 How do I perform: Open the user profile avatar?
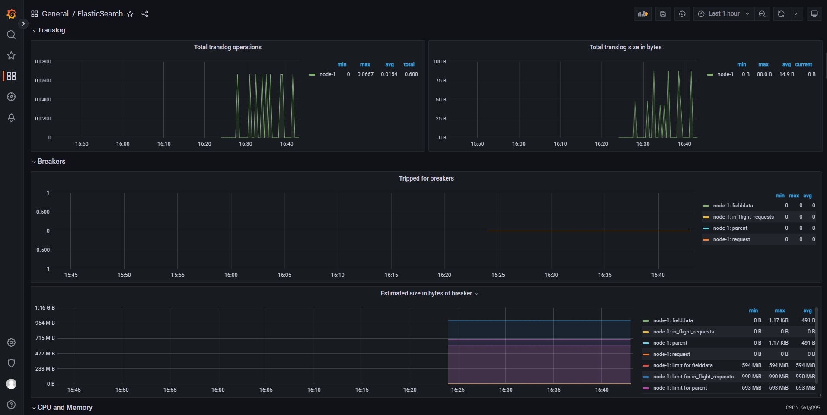(11, 384)
